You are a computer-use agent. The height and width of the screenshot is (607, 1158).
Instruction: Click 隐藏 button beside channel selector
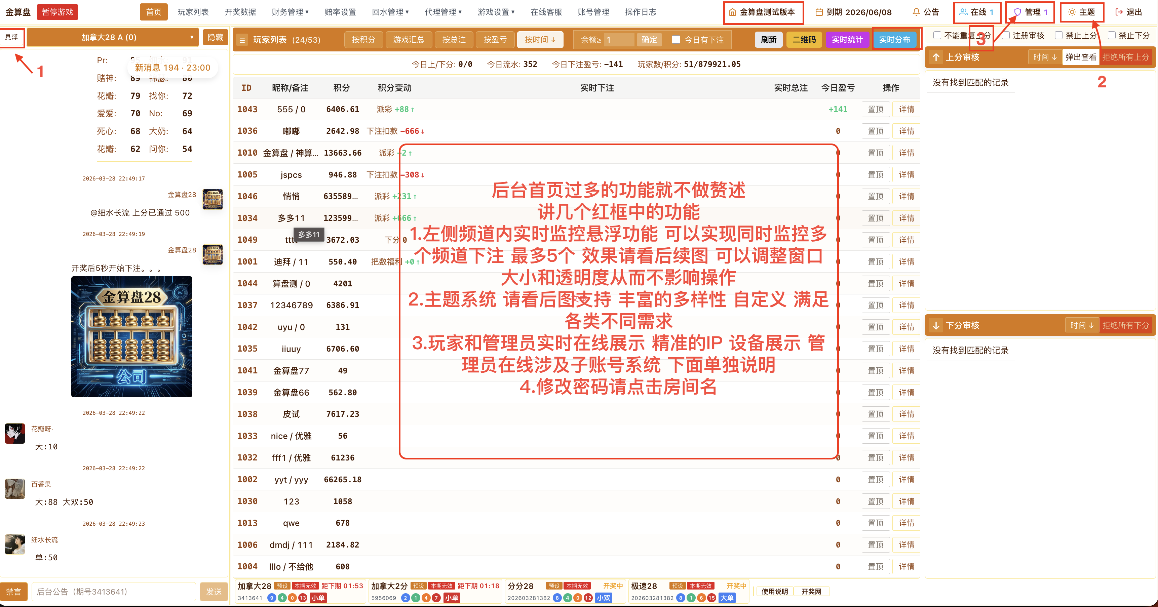tap(215, 37)
